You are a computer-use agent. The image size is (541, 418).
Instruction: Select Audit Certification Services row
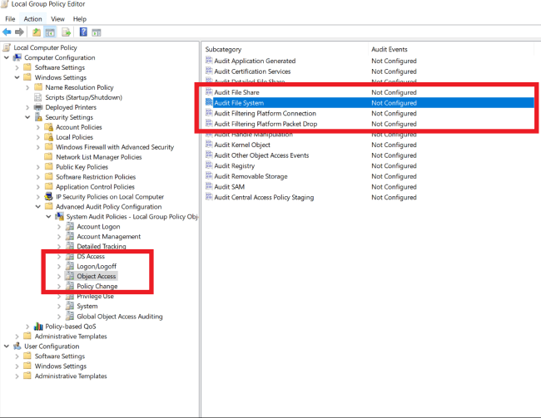coord(369,71)
